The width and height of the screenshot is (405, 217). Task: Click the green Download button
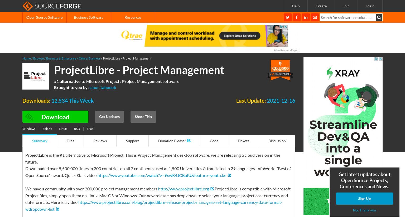tap(55, 117)
